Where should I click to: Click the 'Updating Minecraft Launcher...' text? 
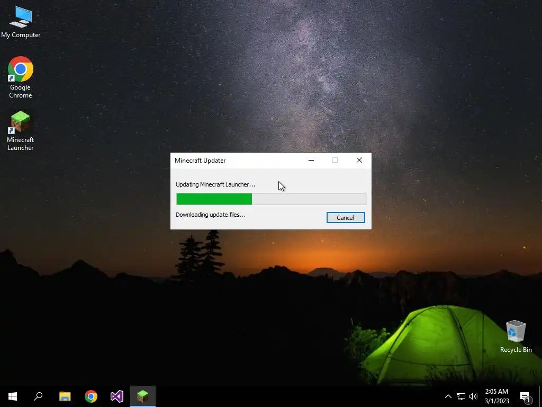coord(215,184)
